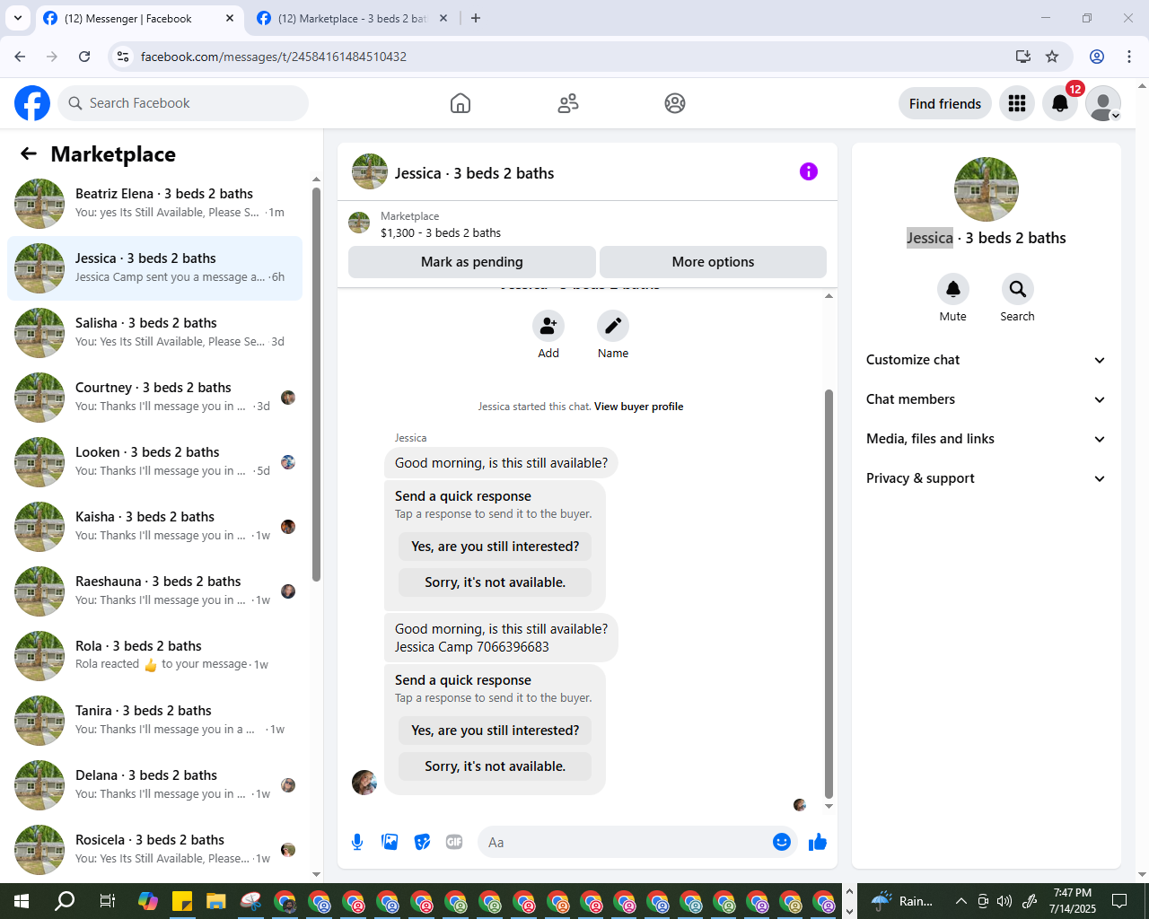Open Beatriz Elena conversation
The image size is (1149, 919).
[x=154, y=204]
